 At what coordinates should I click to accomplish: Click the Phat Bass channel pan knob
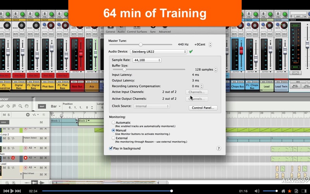click(51, 26)
